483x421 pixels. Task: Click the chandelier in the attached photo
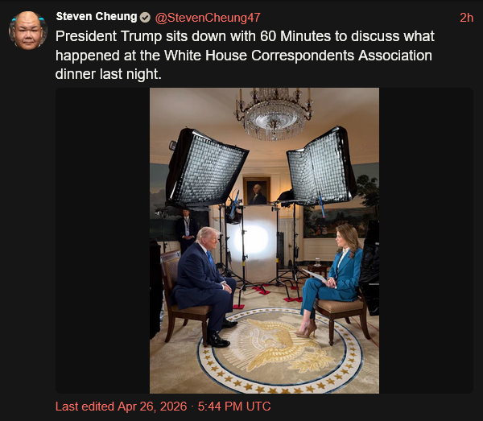pyautogui.click(x=274, y=114)
